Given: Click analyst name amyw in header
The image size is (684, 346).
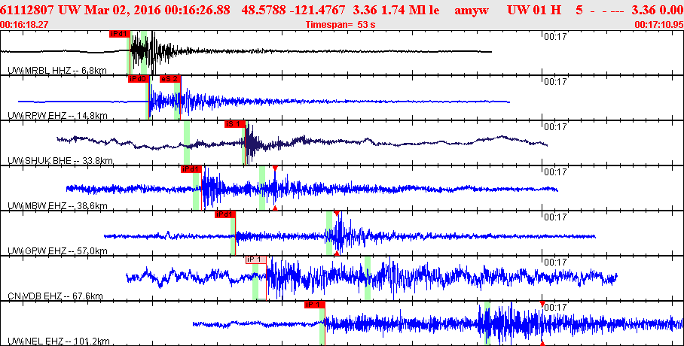Looking at the screenshot, I should coord(471,11).
